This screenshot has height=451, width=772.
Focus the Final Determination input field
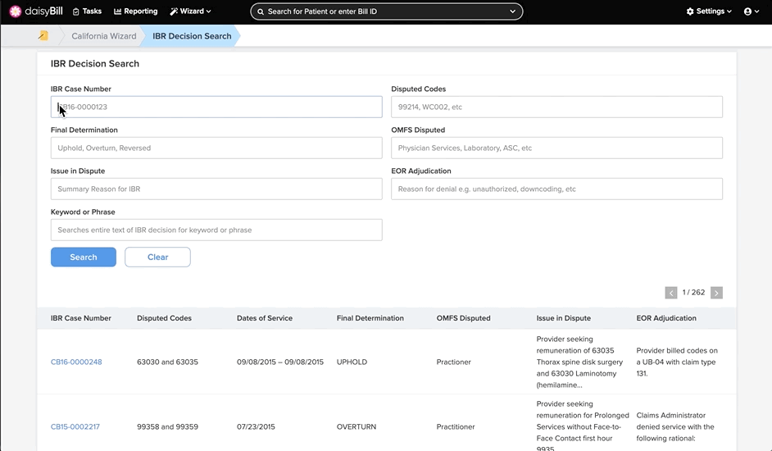point(216,148)
